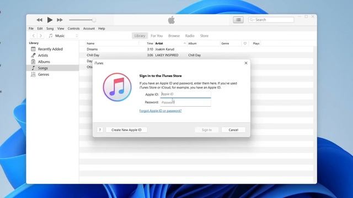Click artist LAKEY INSPIRED cell
The width and height of the screenshot is (353, 198).
(167, 55)
